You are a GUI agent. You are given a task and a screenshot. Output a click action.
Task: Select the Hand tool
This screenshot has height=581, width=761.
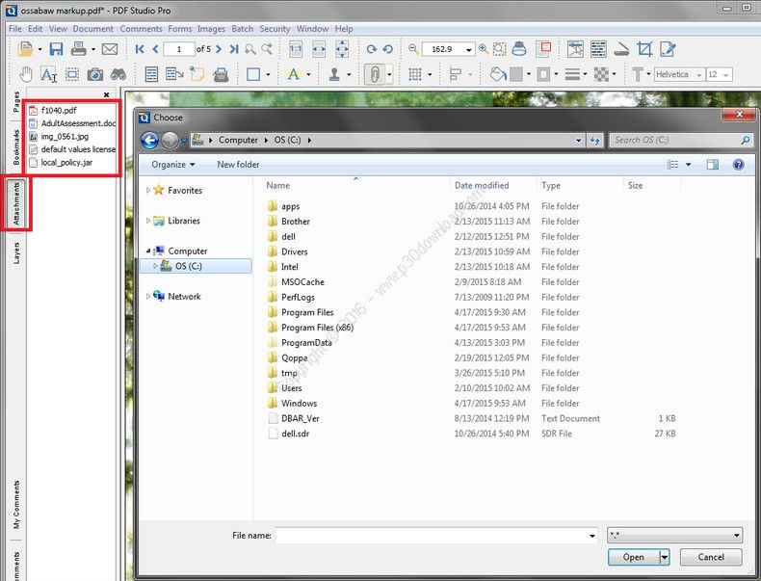click(x=25, y=74)
